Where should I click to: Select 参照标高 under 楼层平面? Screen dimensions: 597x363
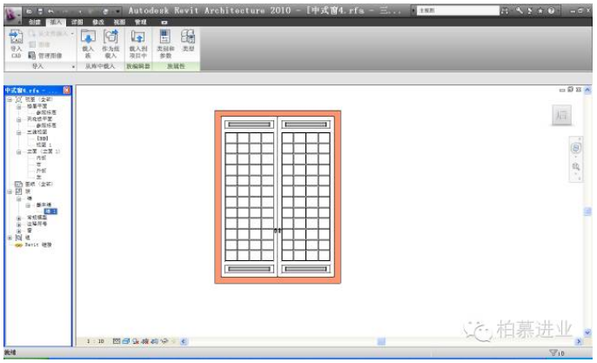click(46, 113)
